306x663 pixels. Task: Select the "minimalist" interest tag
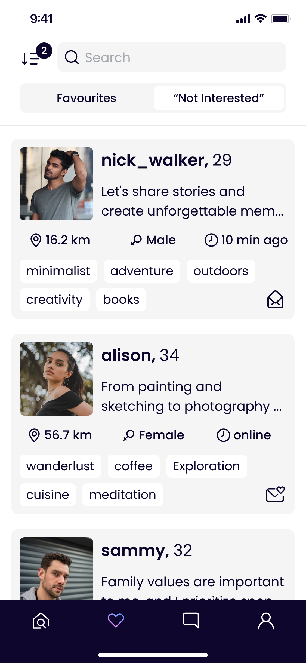(x=58, y=271)
